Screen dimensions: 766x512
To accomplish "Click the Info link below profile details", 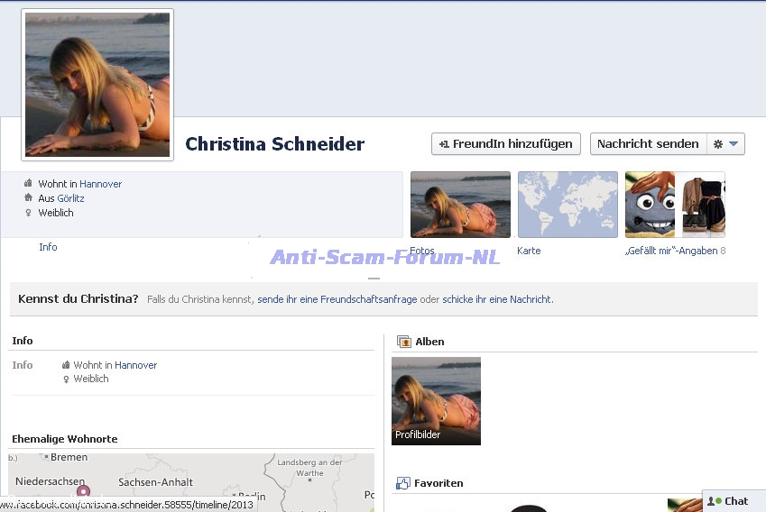I will (48, 247).
